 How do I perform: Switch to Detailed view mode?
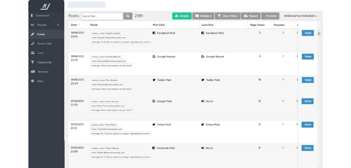click(x=203, y=16)
